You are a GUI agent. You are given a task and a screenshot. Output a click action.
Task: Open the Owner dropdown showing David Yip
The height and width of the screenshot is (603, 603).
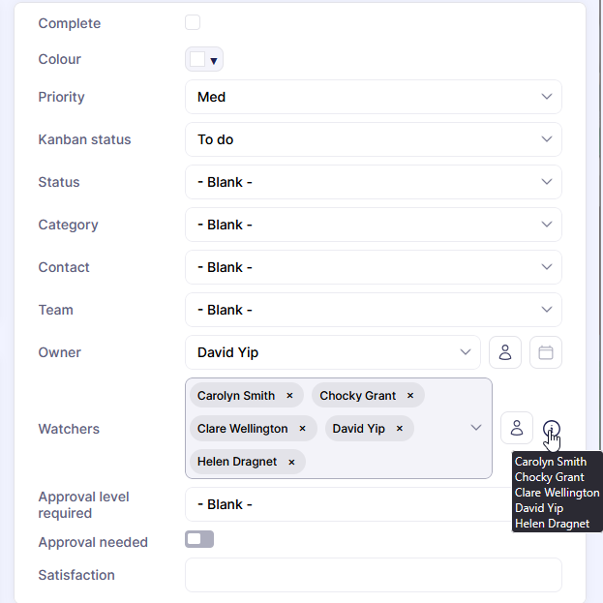tap(332, 352)
